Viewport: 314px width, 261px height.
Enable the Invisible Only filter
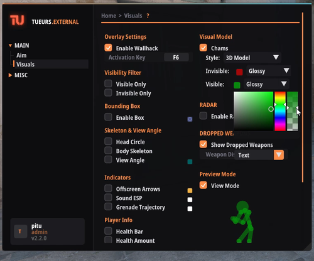coord(108,93)
